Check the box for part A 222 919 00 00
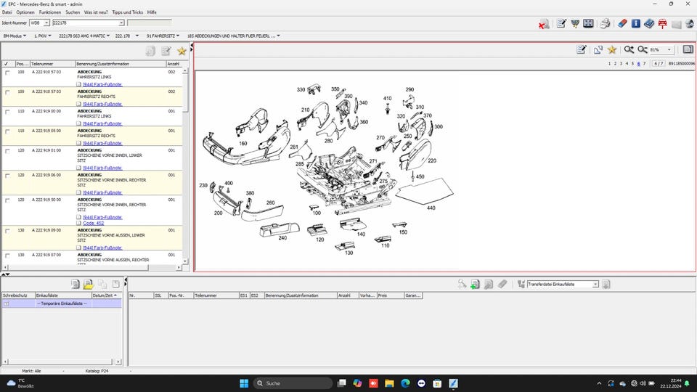Image resolution: width=697 pixels, height=392 pixels. coord(7,112)
